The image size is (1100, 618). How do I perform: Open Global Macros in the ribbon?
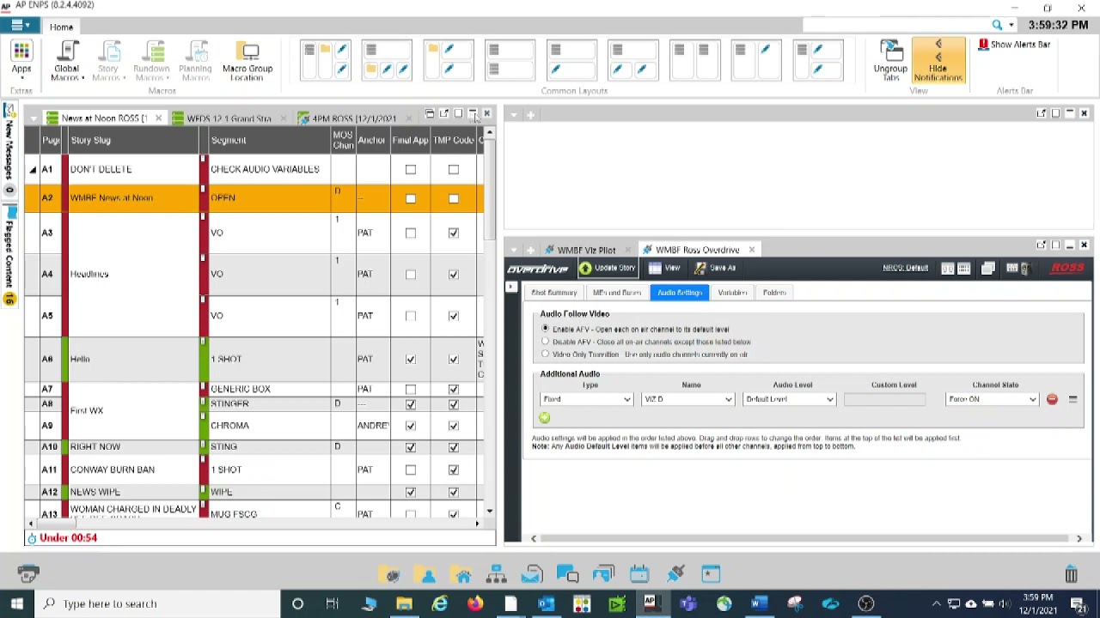tap(66, 61)
